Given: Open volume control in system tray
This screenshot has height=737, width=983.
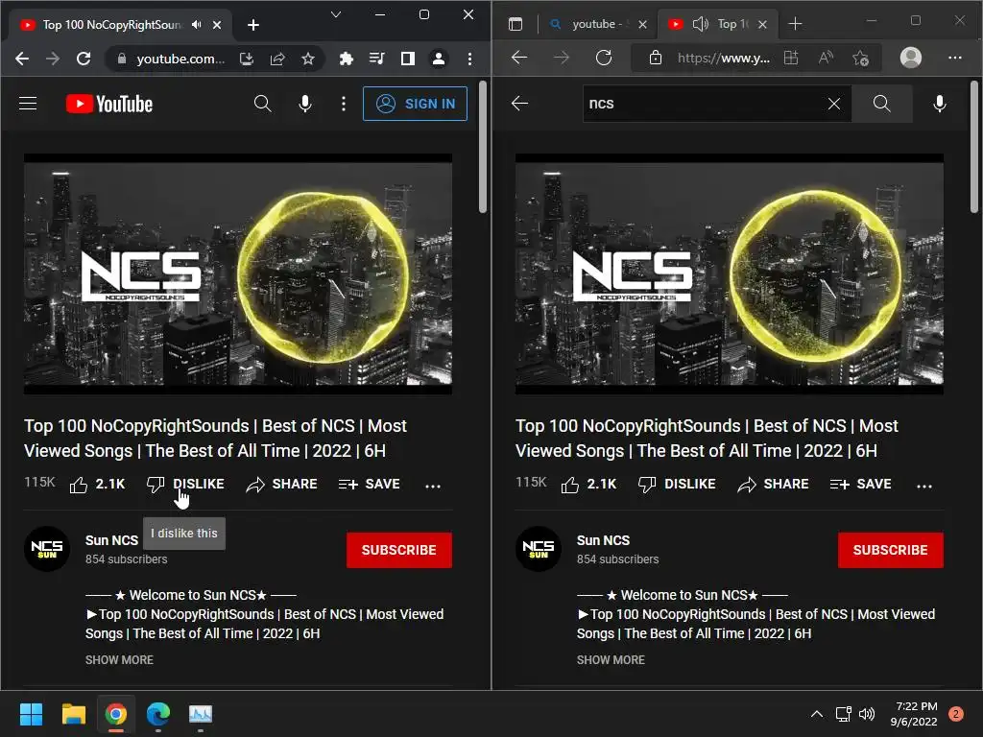Looking at the screenshot, I should [x=867, y=714].
